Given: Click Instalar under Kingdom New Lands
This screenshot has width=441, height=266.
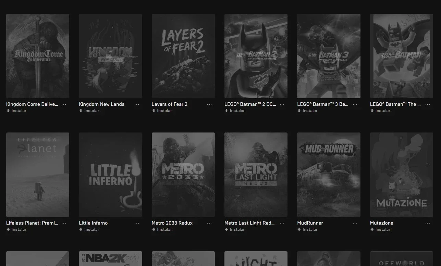Looking at the screenshot, I should tap(89, 111).
